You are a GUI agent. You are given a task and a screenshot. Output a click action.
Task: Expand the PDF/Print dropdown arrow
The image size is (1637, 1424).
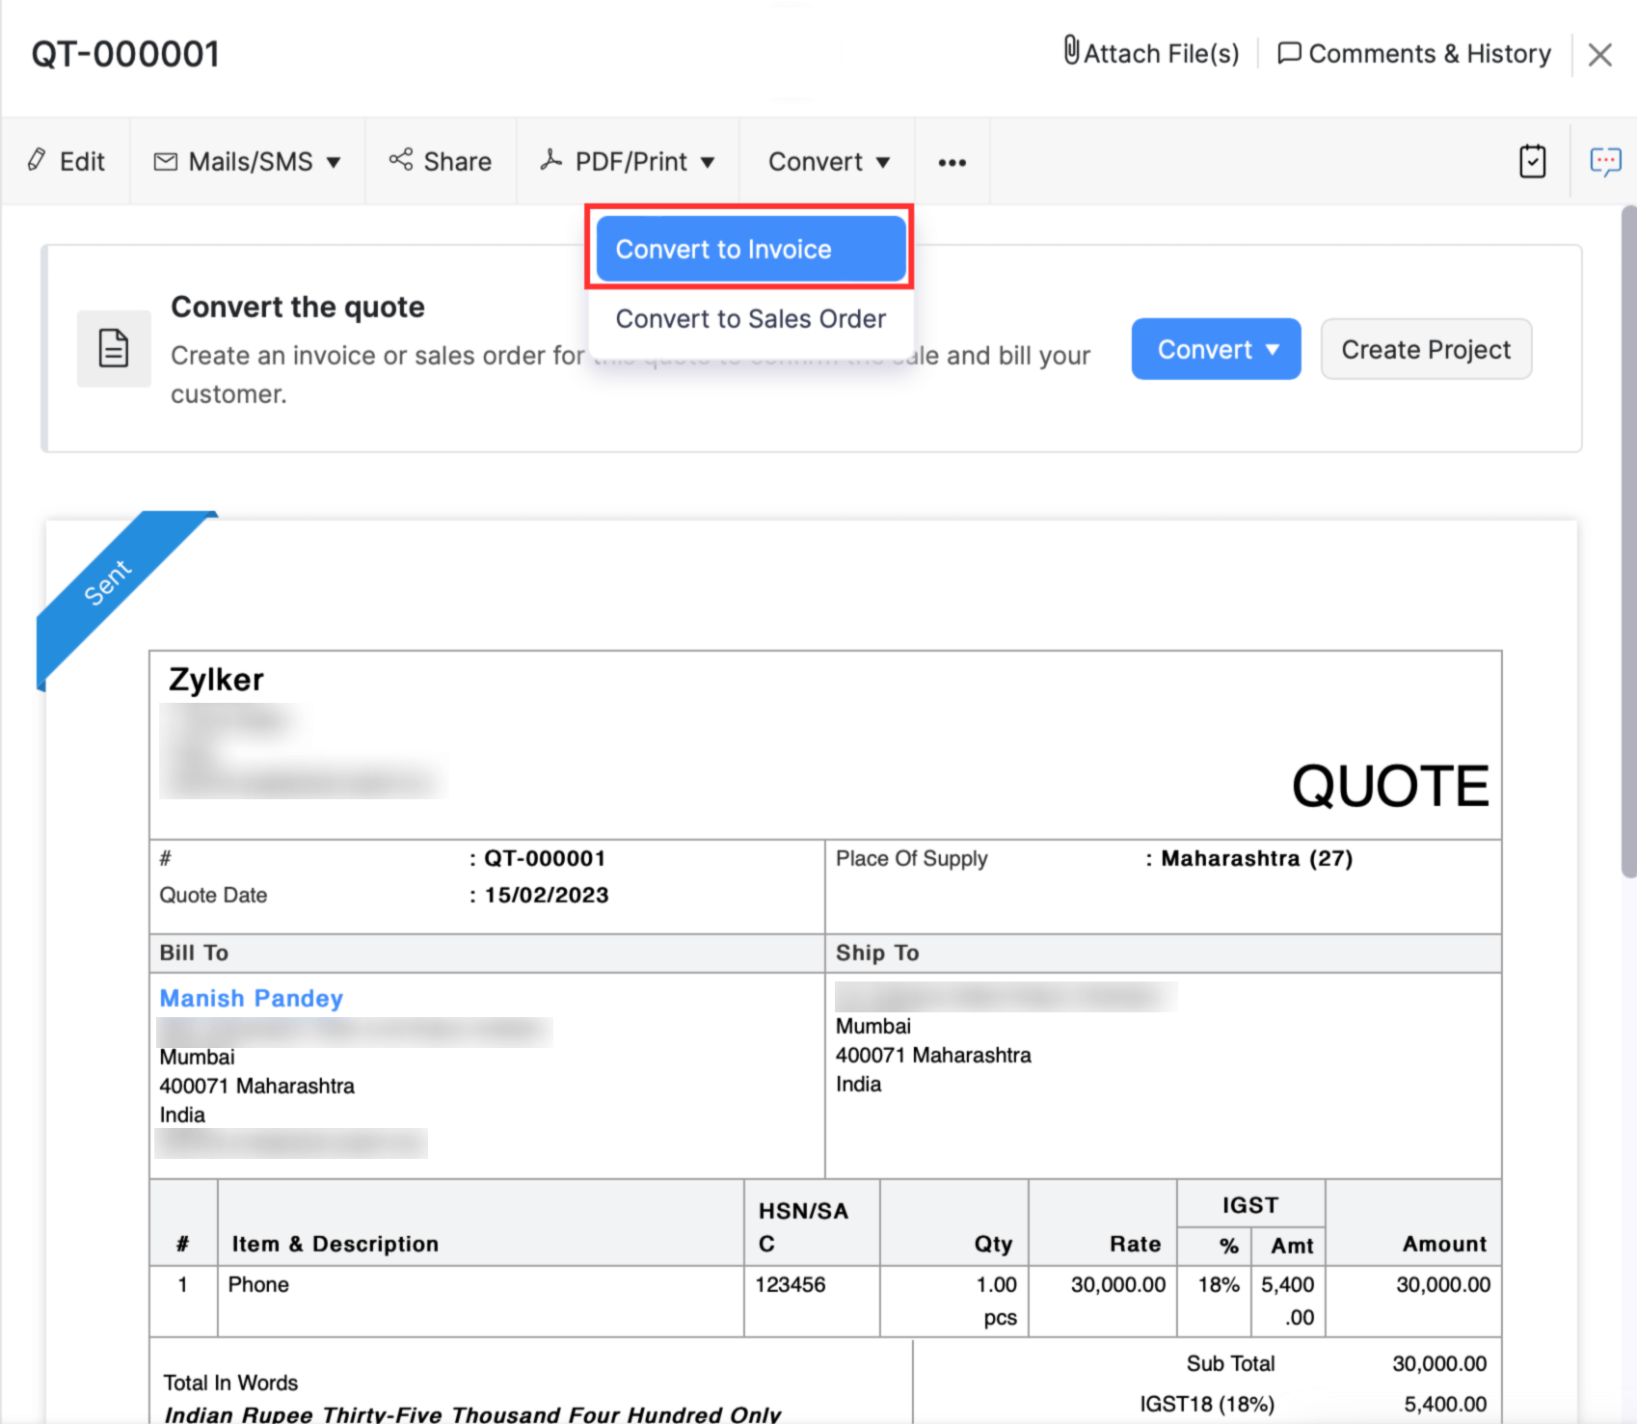709,162
